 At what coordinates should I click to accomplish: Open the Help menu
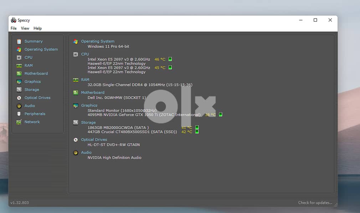38,28
